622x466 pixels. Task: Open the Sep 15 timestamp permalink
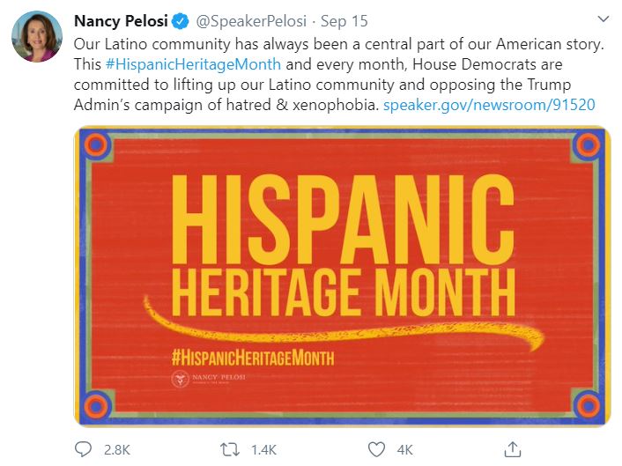(x=344, y=21)
